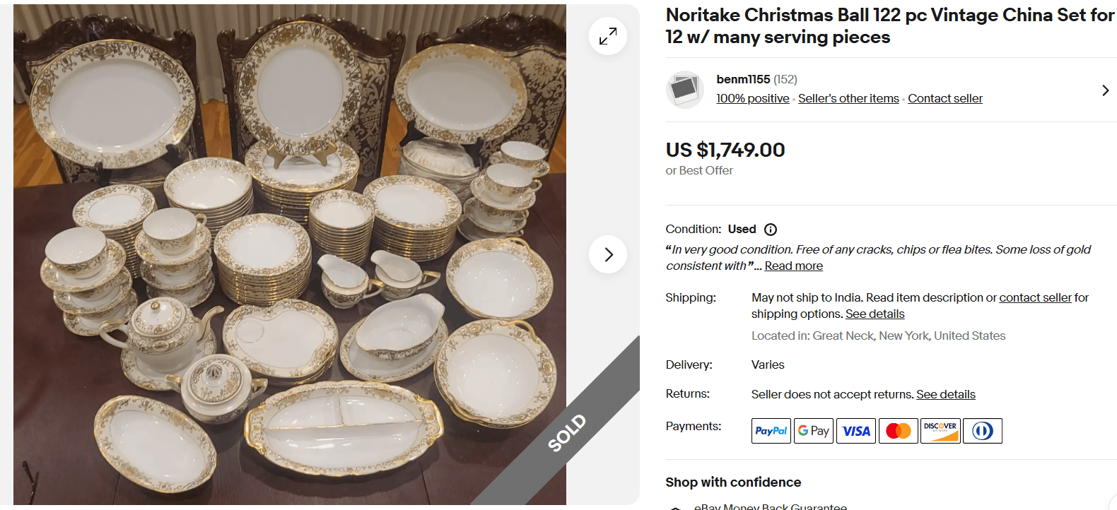Image resolution: width=1117 pixels, height=510 pixels.
Task: Select the PayPal payment icon
Action: click(x=771, y=431)
